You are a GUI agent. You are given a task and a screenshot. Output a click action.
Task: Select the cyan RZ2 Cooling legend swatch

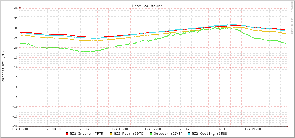(x=189, y=134)
